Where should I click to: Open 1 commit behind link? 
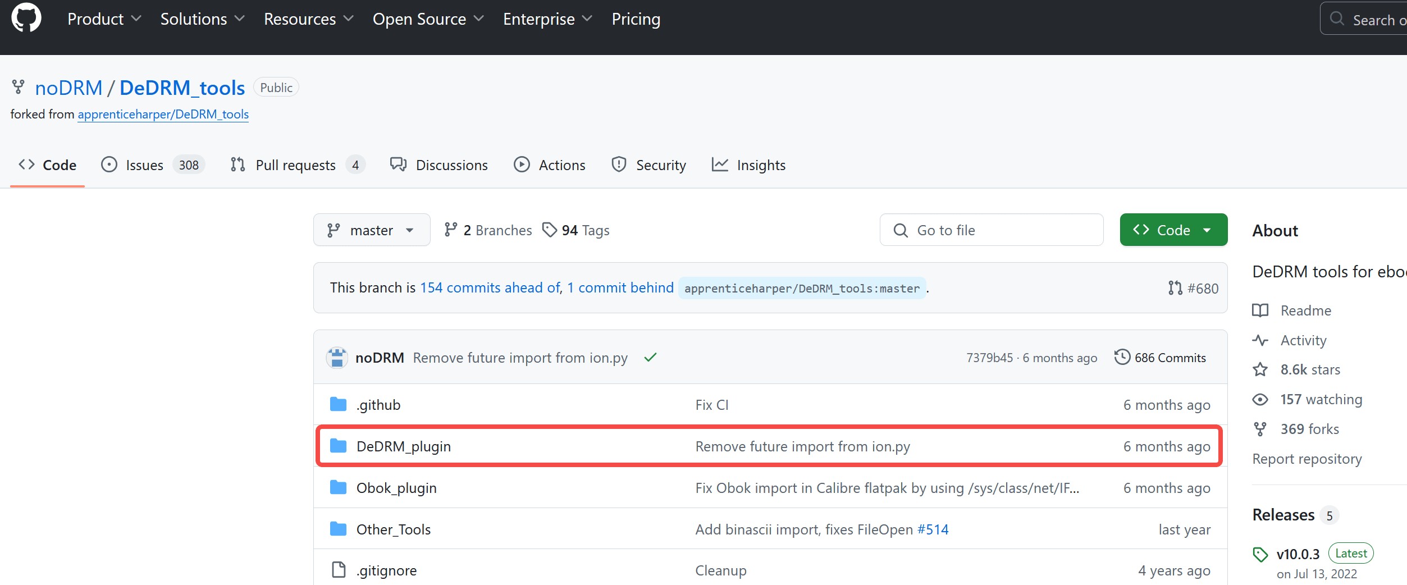(x=620, y=288)
